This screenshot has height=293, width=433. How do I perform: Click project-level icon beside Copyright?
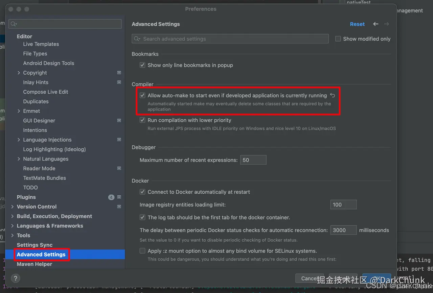pos(119,73)
